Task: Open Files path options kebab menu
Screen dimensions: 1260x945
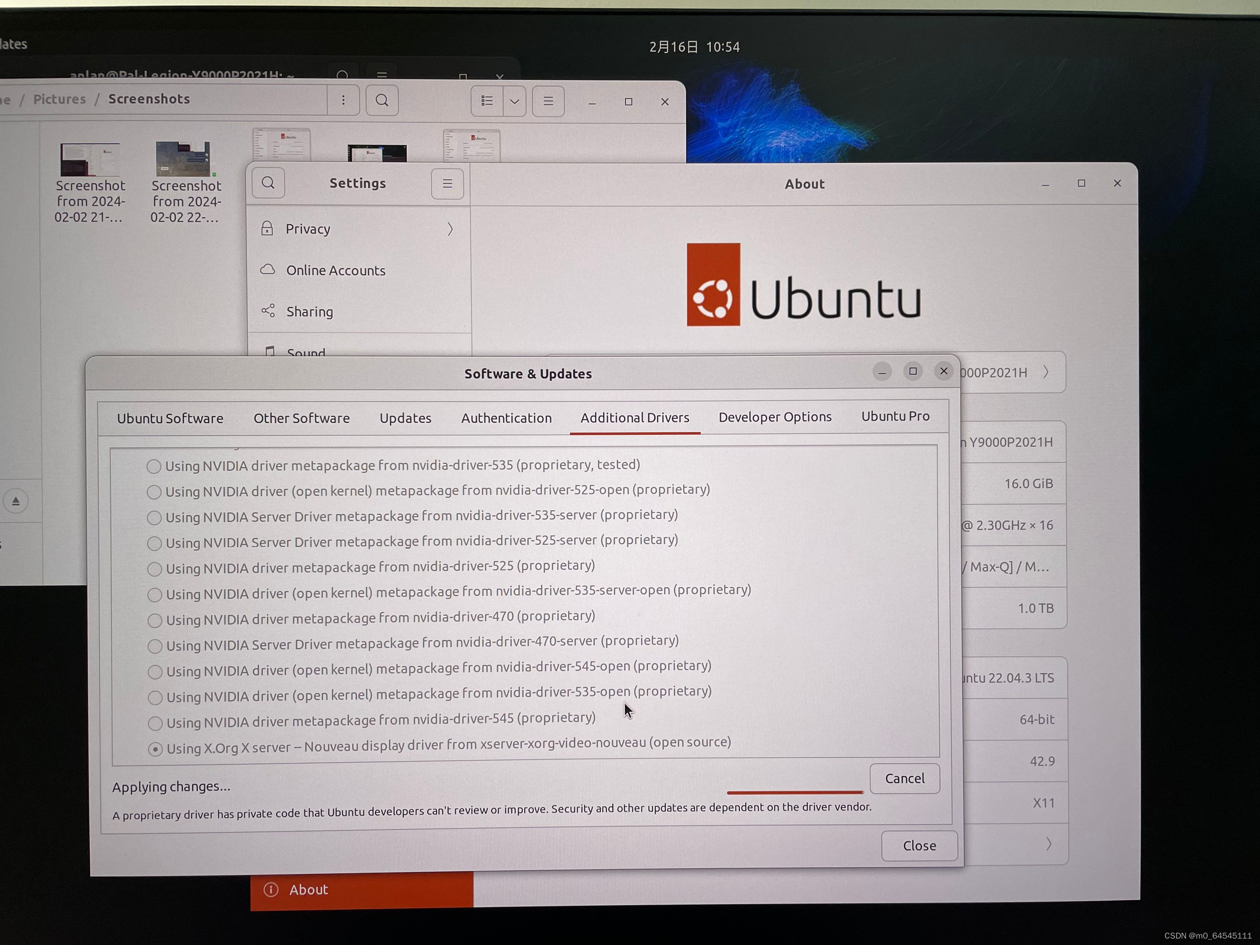Action: (x=343, y=100)
